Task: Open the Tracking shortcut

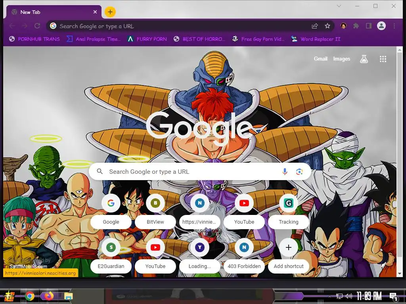Action: (289, 212)
